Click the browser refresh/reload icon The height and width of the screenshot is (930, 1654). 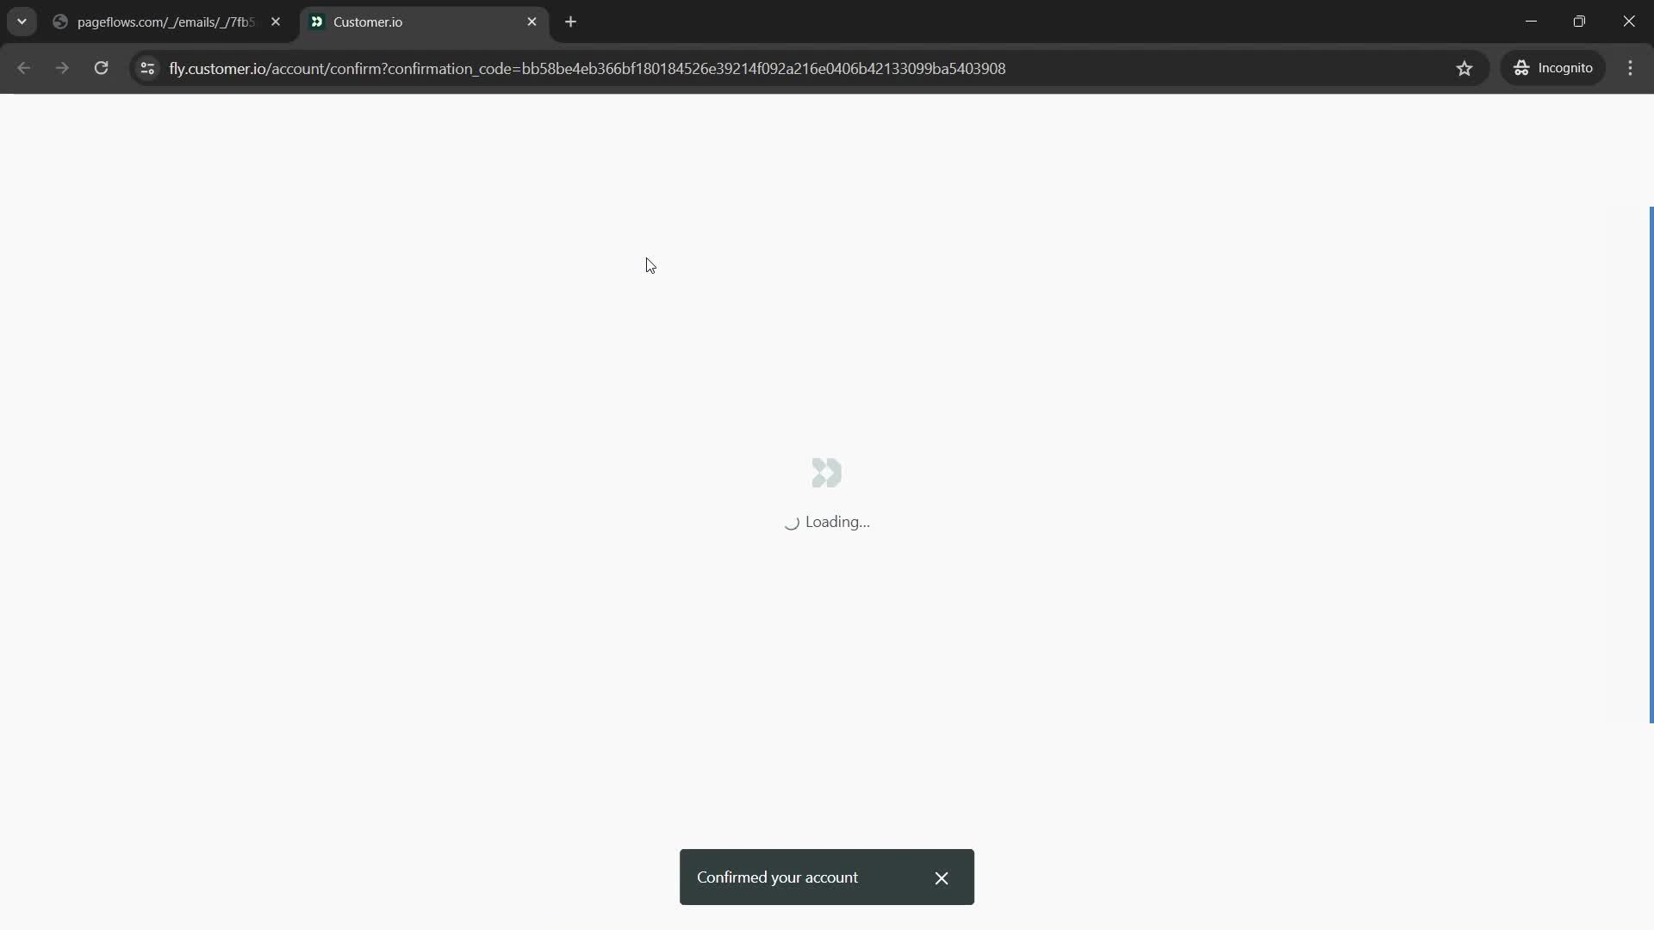(101, 68)
